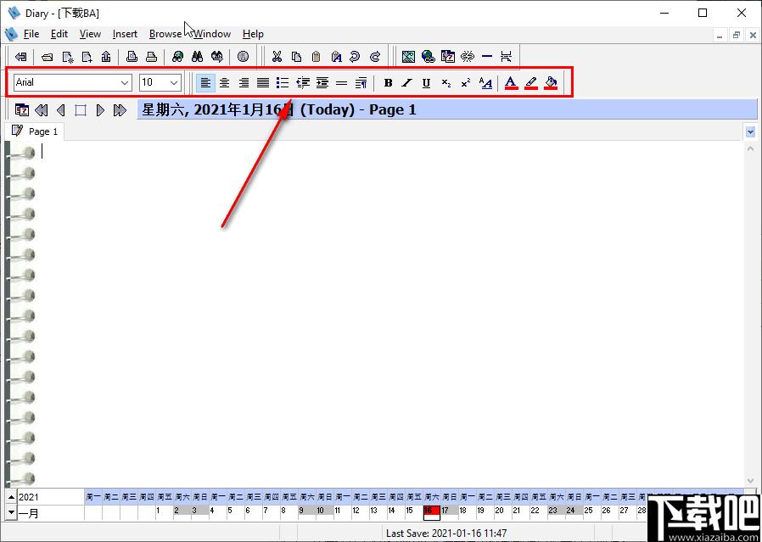762x542 pixels.
Task: Select day 20 in the calendar strip
Action: (499, 511)
